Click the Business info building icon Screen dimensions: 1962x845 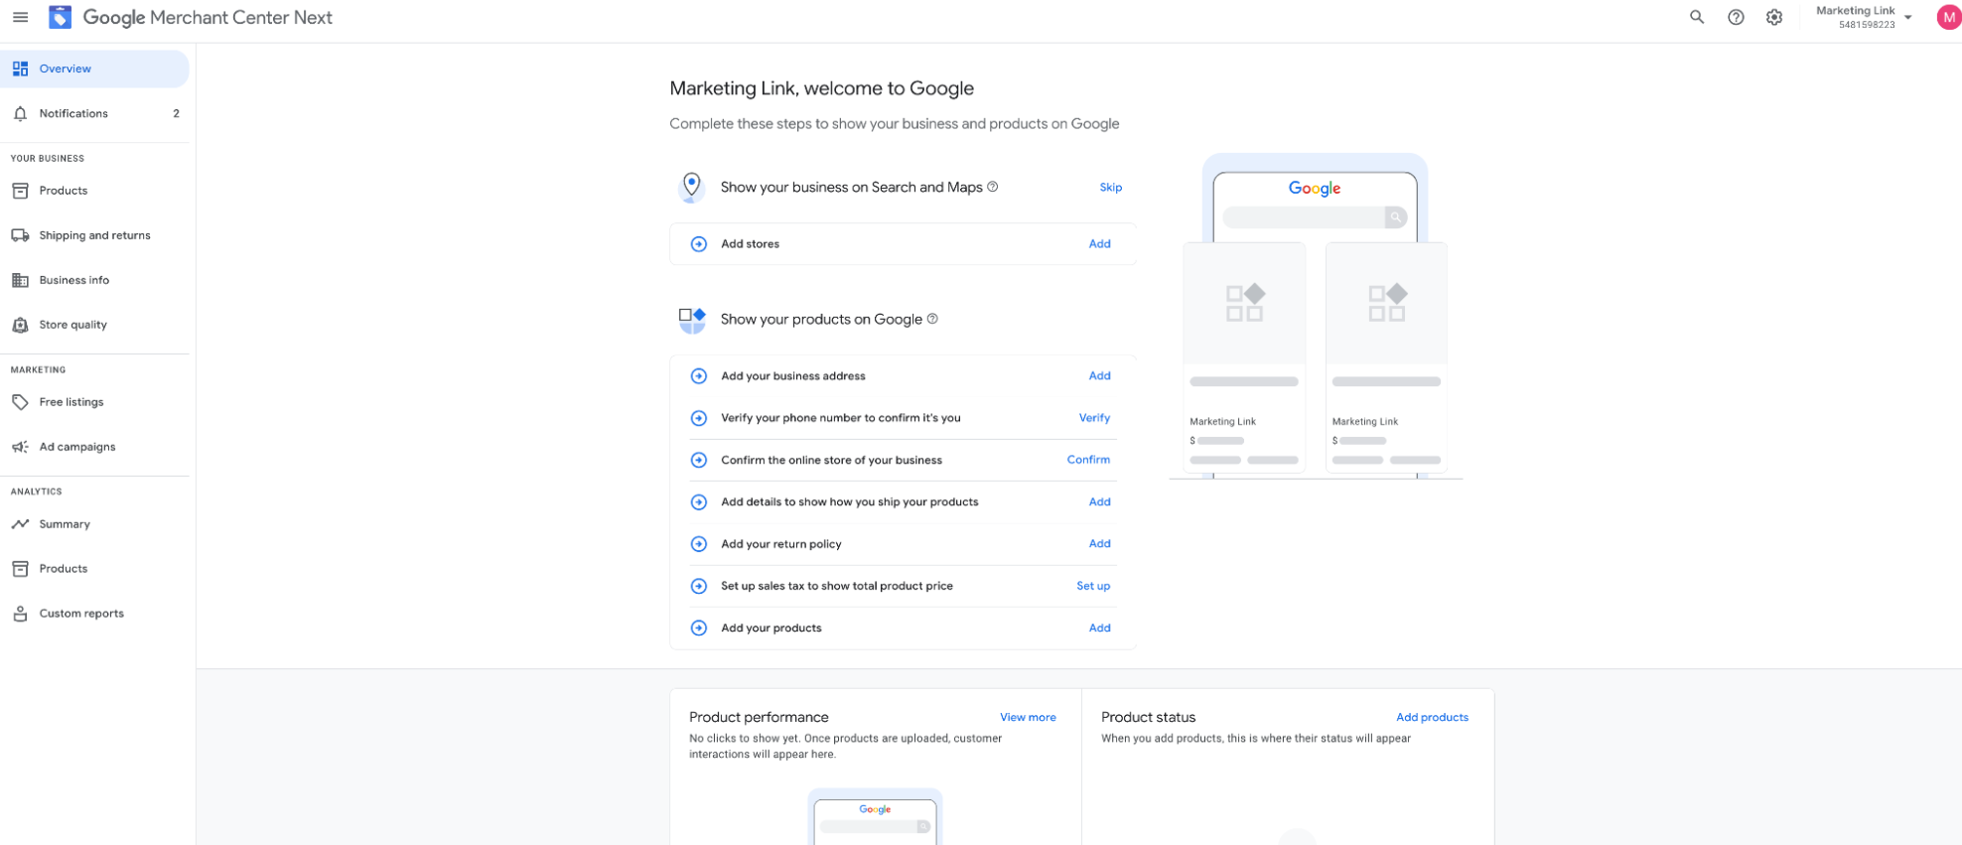[x=20, y=280]
